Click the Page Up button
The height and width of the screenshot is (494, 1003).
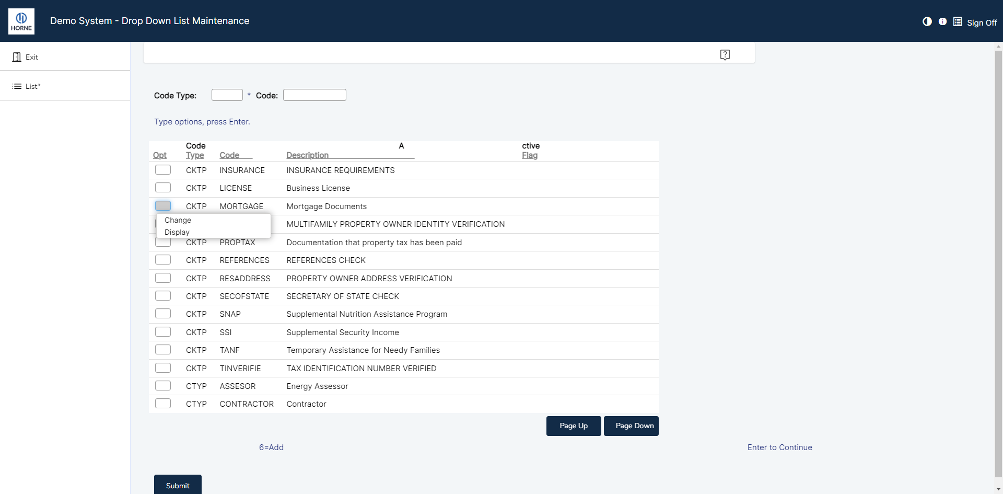point(573,426)
